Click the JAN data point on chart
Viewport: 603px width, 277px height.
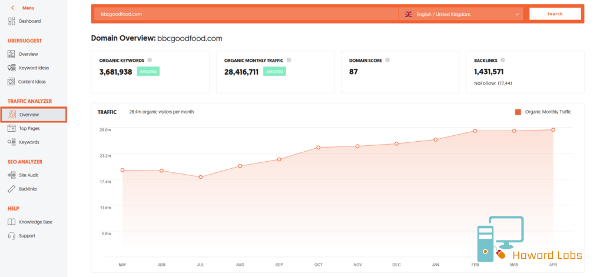[x=436, y=139]
